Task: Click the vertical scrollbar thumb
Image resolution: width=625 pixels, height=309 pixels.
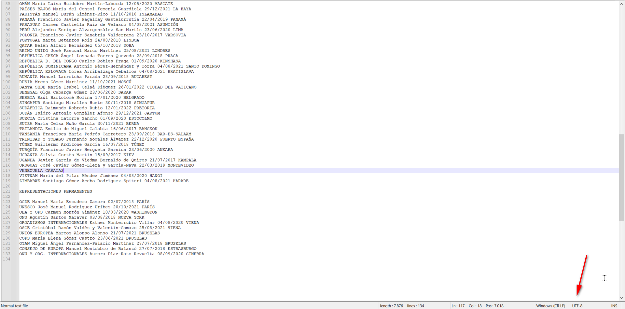Action: tap(621, 177)
